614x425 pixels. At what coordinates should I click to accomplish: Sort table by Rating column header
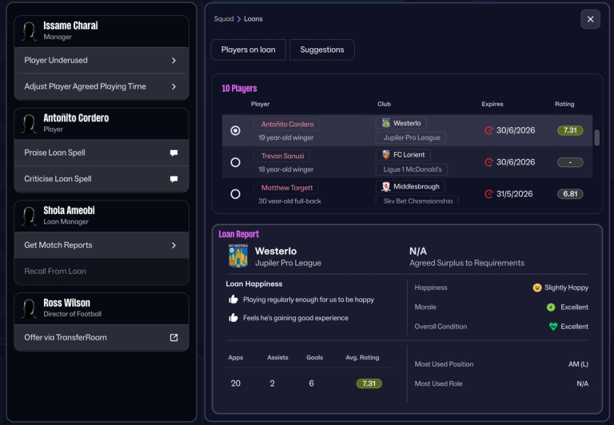tap(564, 104)
